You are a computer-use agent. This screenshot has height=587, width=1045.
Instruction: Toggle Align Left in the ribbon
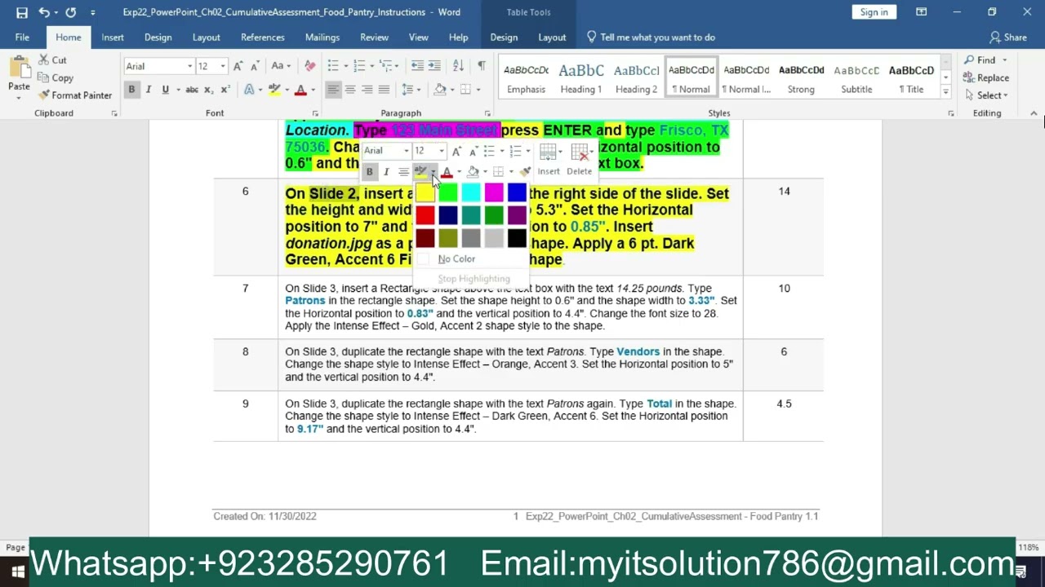pos(333,90)
